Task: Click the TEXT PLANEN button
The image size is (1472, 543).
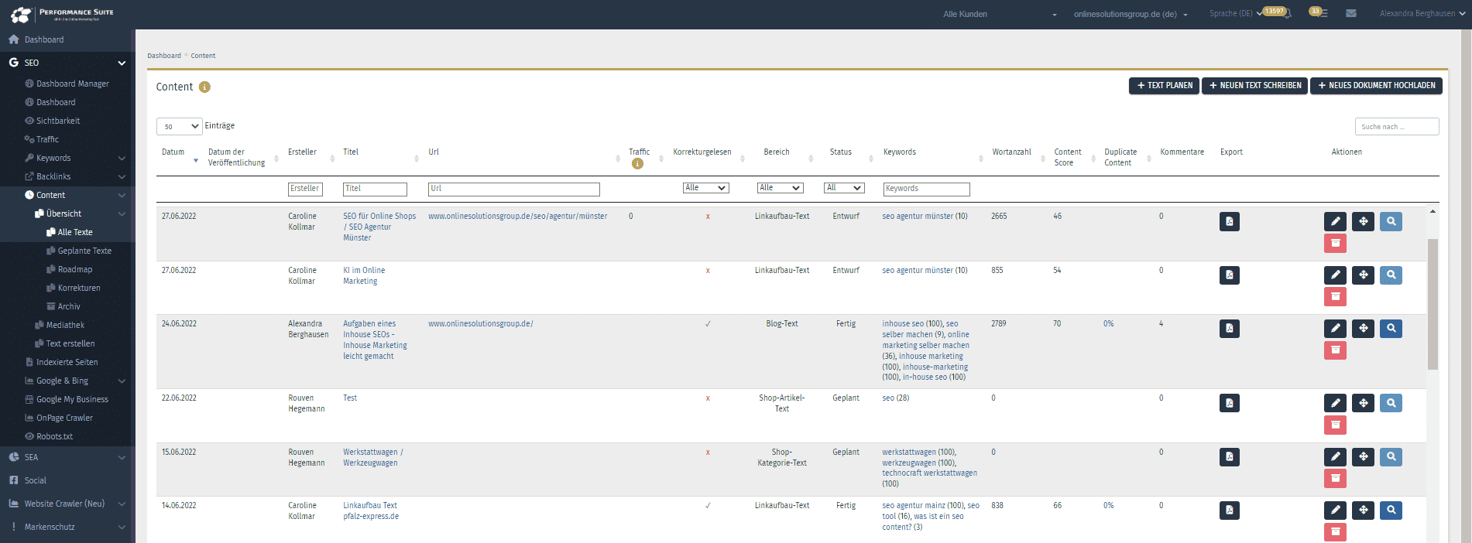Action: click(1164, 86)
